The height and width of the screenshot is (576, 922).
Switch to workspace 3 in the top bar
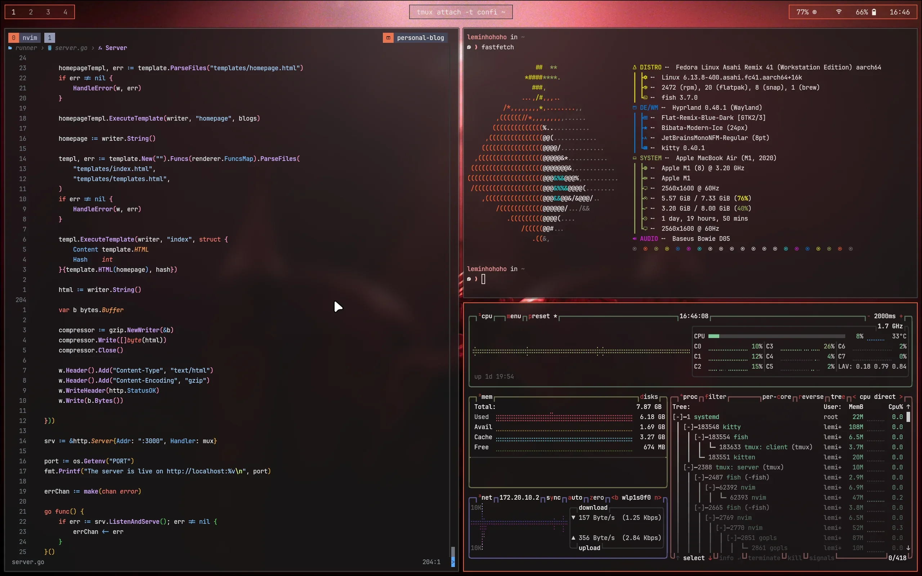coord(48,12)
